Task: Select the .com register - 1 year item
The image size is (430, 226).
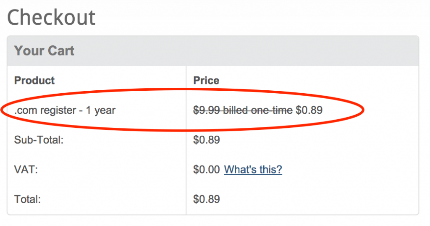Action: click(65, 110)
